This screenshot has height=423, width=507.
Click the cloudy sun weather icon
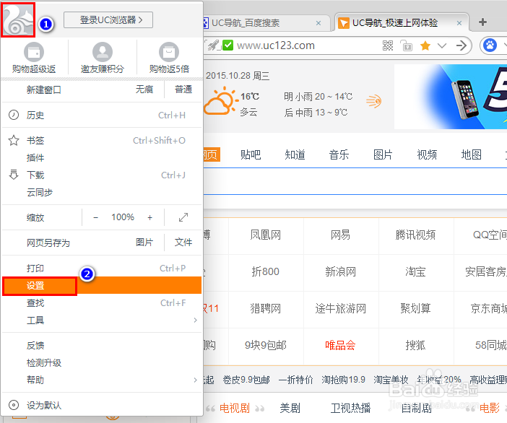click(x=221, y=100)
